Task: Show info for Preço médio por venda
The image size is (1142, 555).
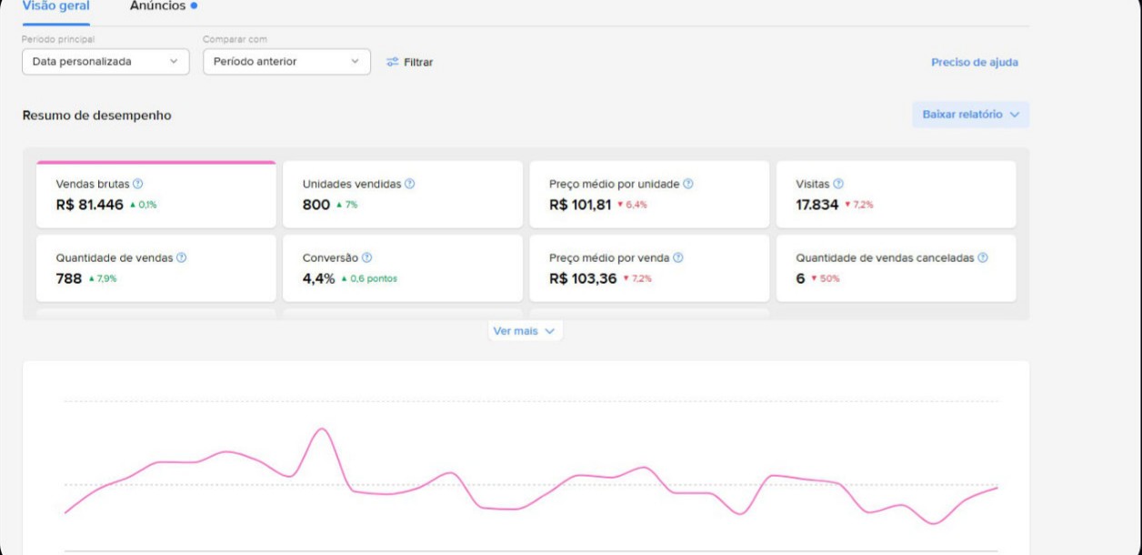Action: 678,257
